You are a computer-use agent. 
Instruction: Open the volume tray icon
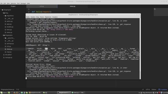pyautogui.click(x=157, y=93)
